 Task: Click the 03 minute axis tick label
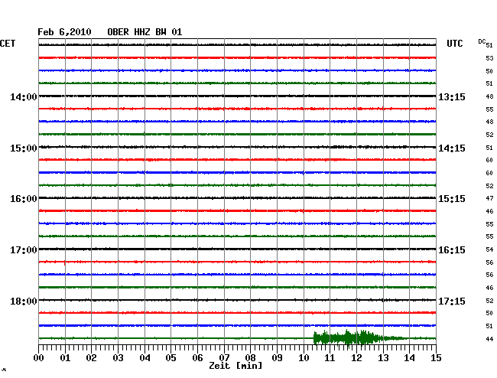click(118, 357)
